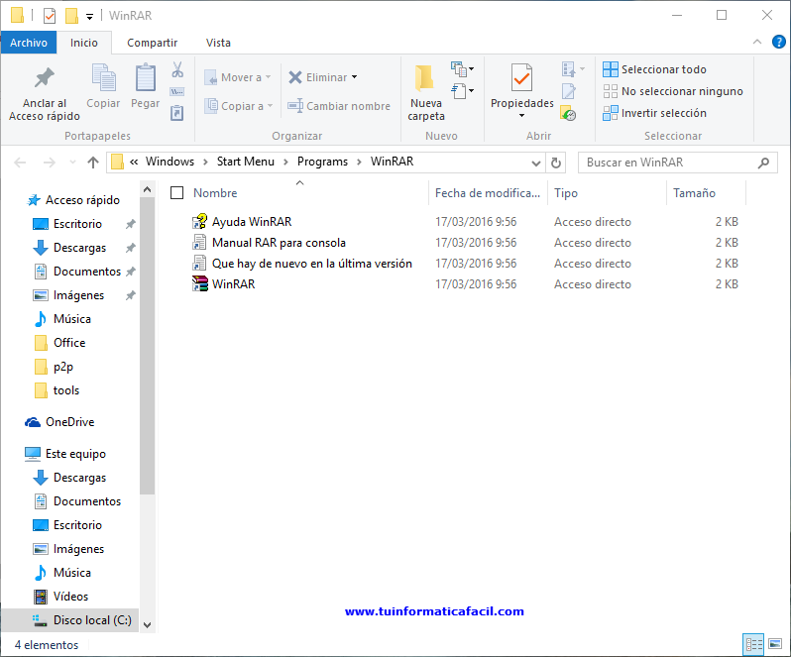Switch to large icons view
The image size is (791, 657).
(775, 644)
